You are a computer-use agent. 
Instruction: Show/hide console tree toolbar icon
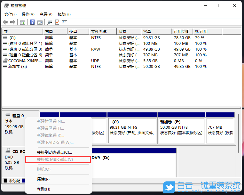pyautogui.click(x=23, y=22)
